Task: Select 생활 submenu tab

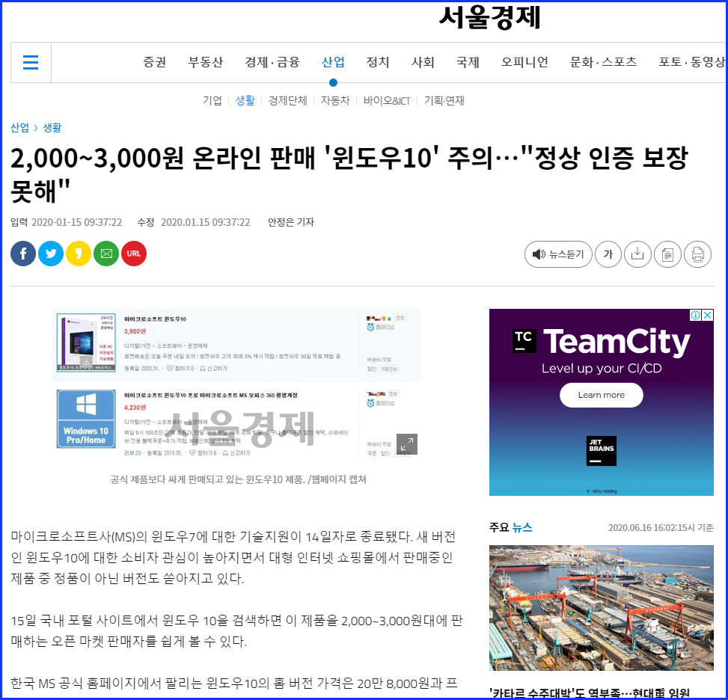Action: click(245, 101)
